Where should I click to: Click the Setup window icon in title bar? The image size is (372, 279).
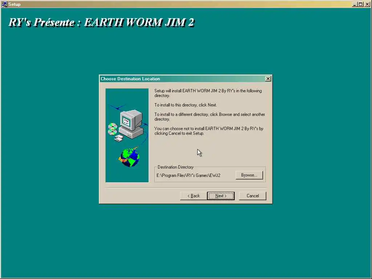[x=4, y=4]
